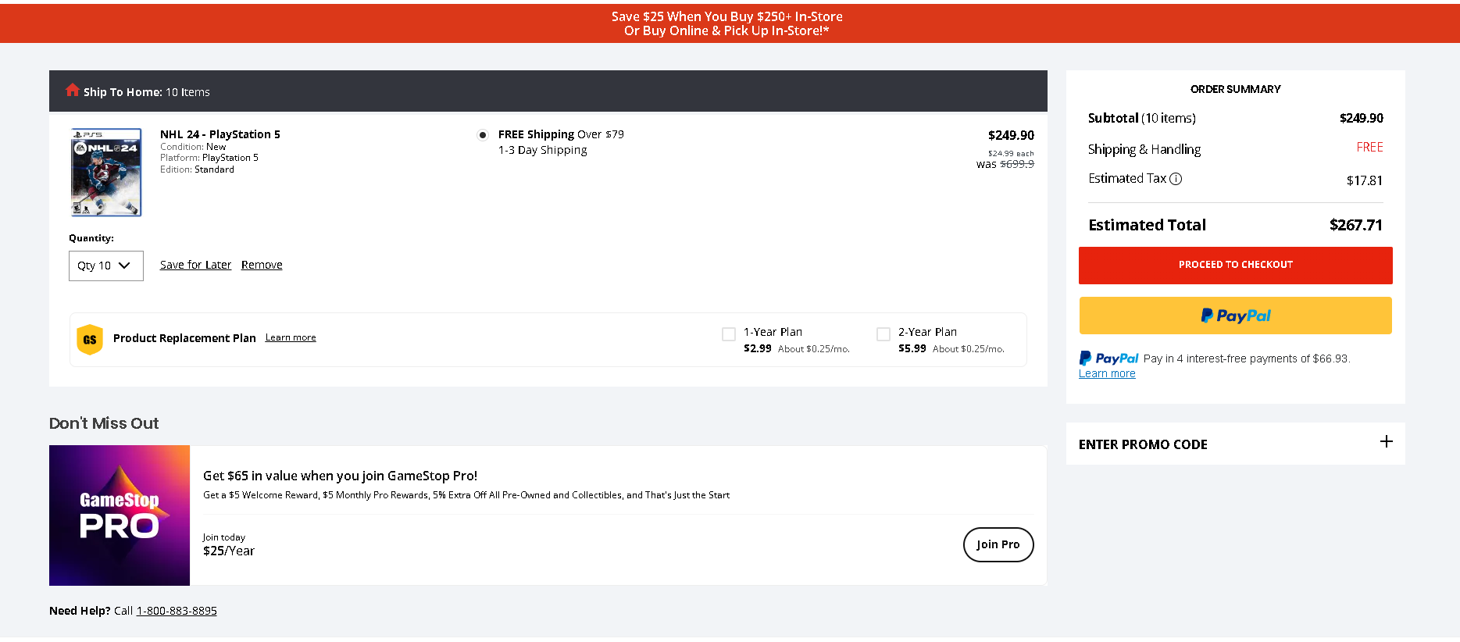Open PayPal Learn more link

tap(1107, 373)
